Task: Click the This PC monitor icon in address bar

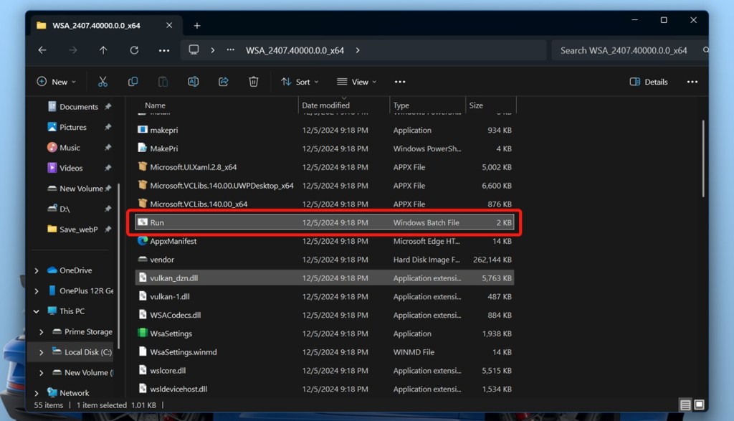Action: pos(194,49)
